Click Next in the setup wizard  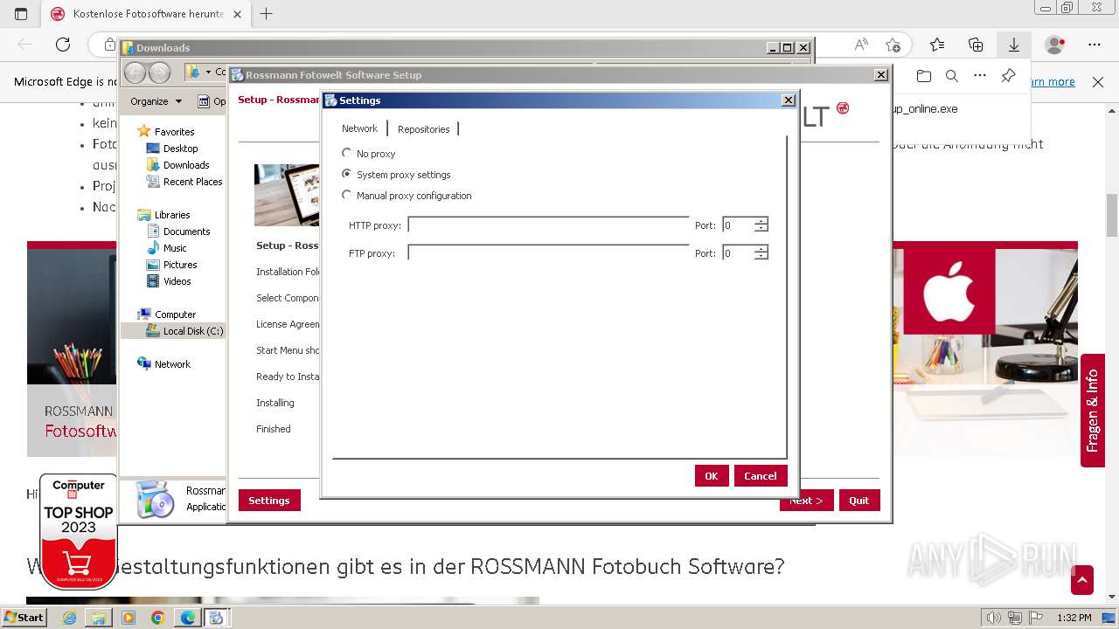806,501
